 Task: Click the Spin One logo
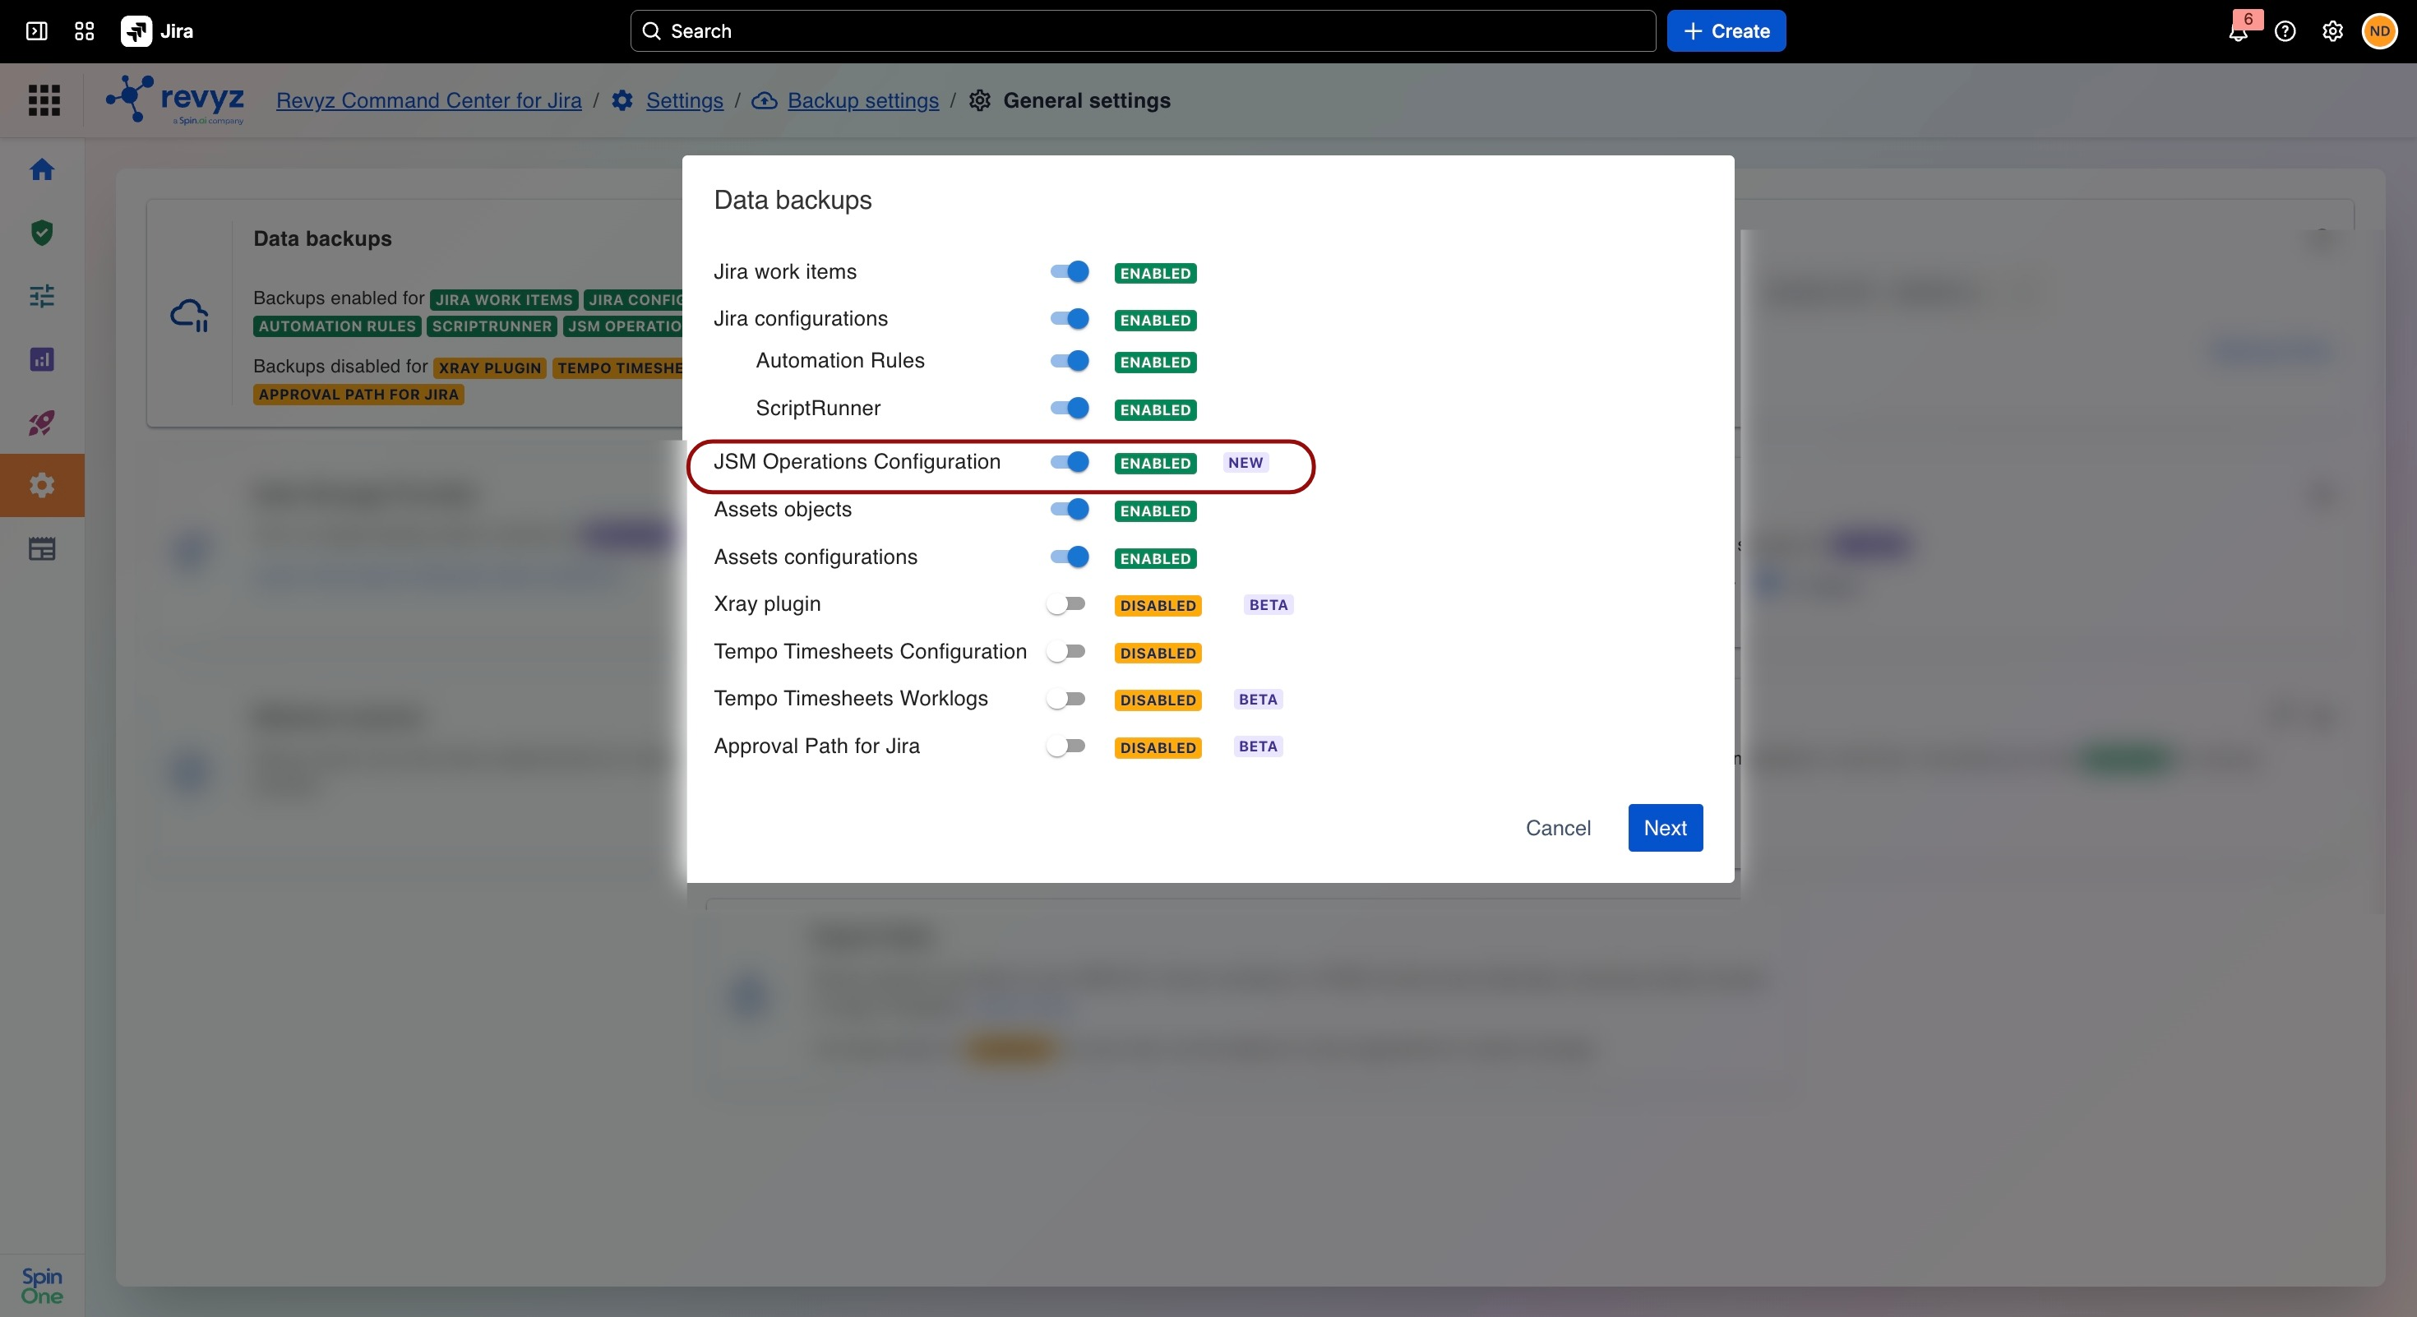click(42, 1286)
